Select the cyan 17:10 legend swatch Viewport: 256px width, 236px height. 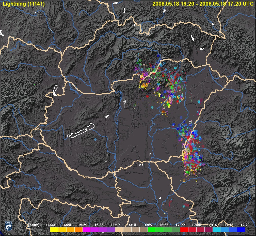217,230
